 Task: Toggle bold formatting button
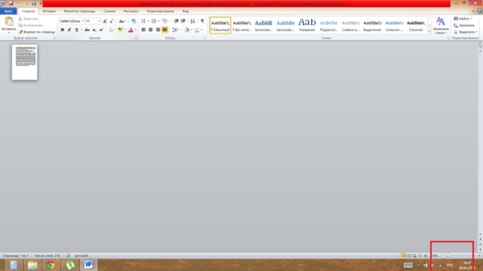pos(63,30)
